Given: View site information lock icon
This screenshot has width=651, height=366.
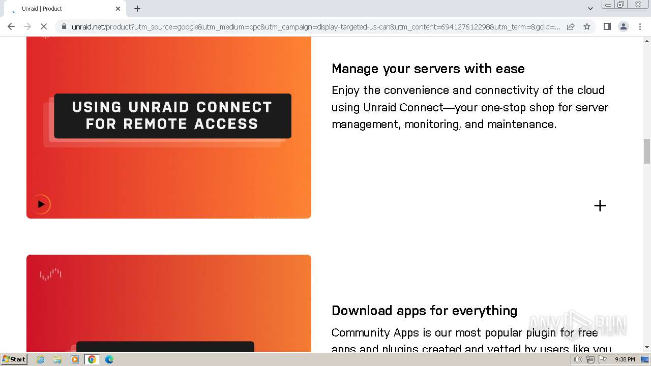Looking at the screenshot, I should (63, 27).
